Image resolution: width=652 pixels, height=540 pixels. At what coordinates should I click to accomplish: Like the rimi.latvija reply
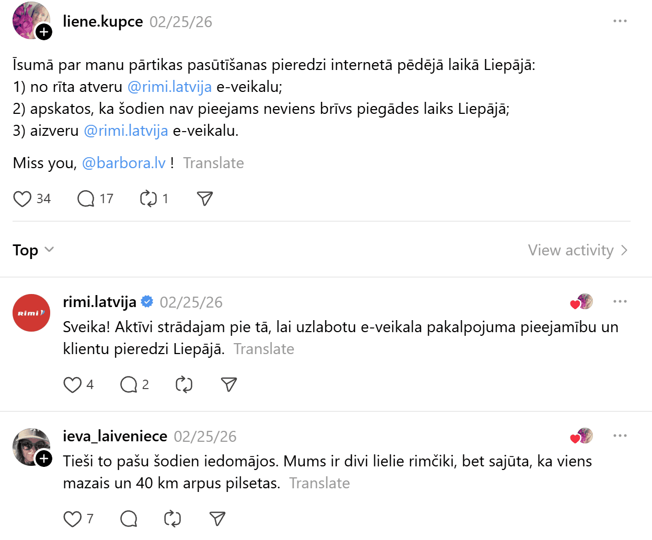(x=72, y=385)
